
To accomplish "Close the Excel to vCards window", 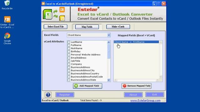I will tap(164, 4).
